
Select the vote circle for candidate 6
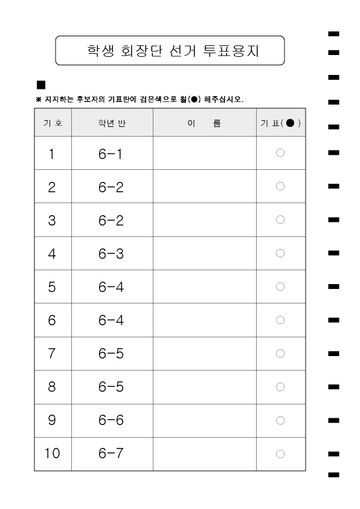[x=280, y=320]
